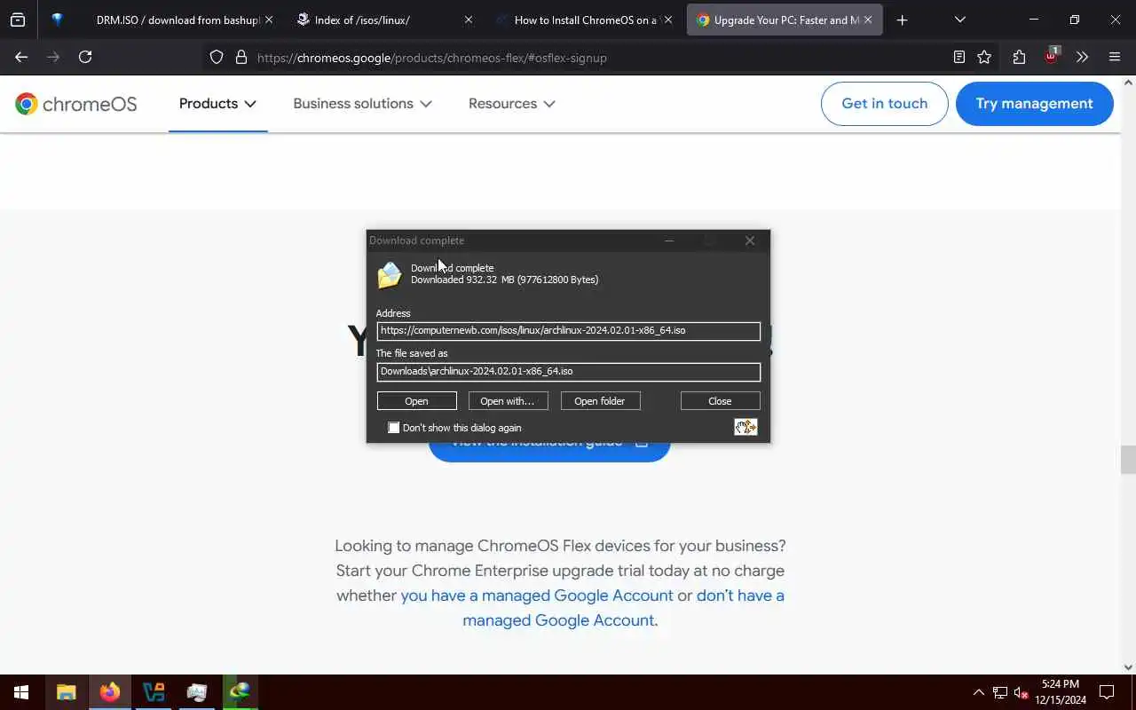The height and width of the screenshot is (710, 1136).
Task: Open the Extensions puzzle icon
Action: coord(1019,57)
